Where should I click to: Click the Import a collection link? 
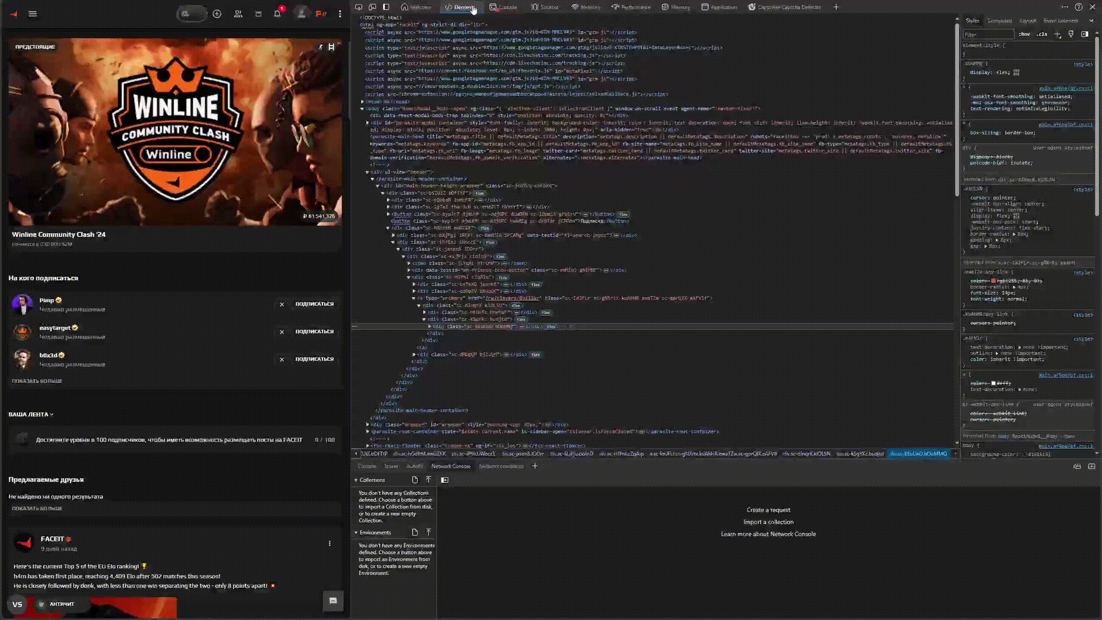pos(768,522)
